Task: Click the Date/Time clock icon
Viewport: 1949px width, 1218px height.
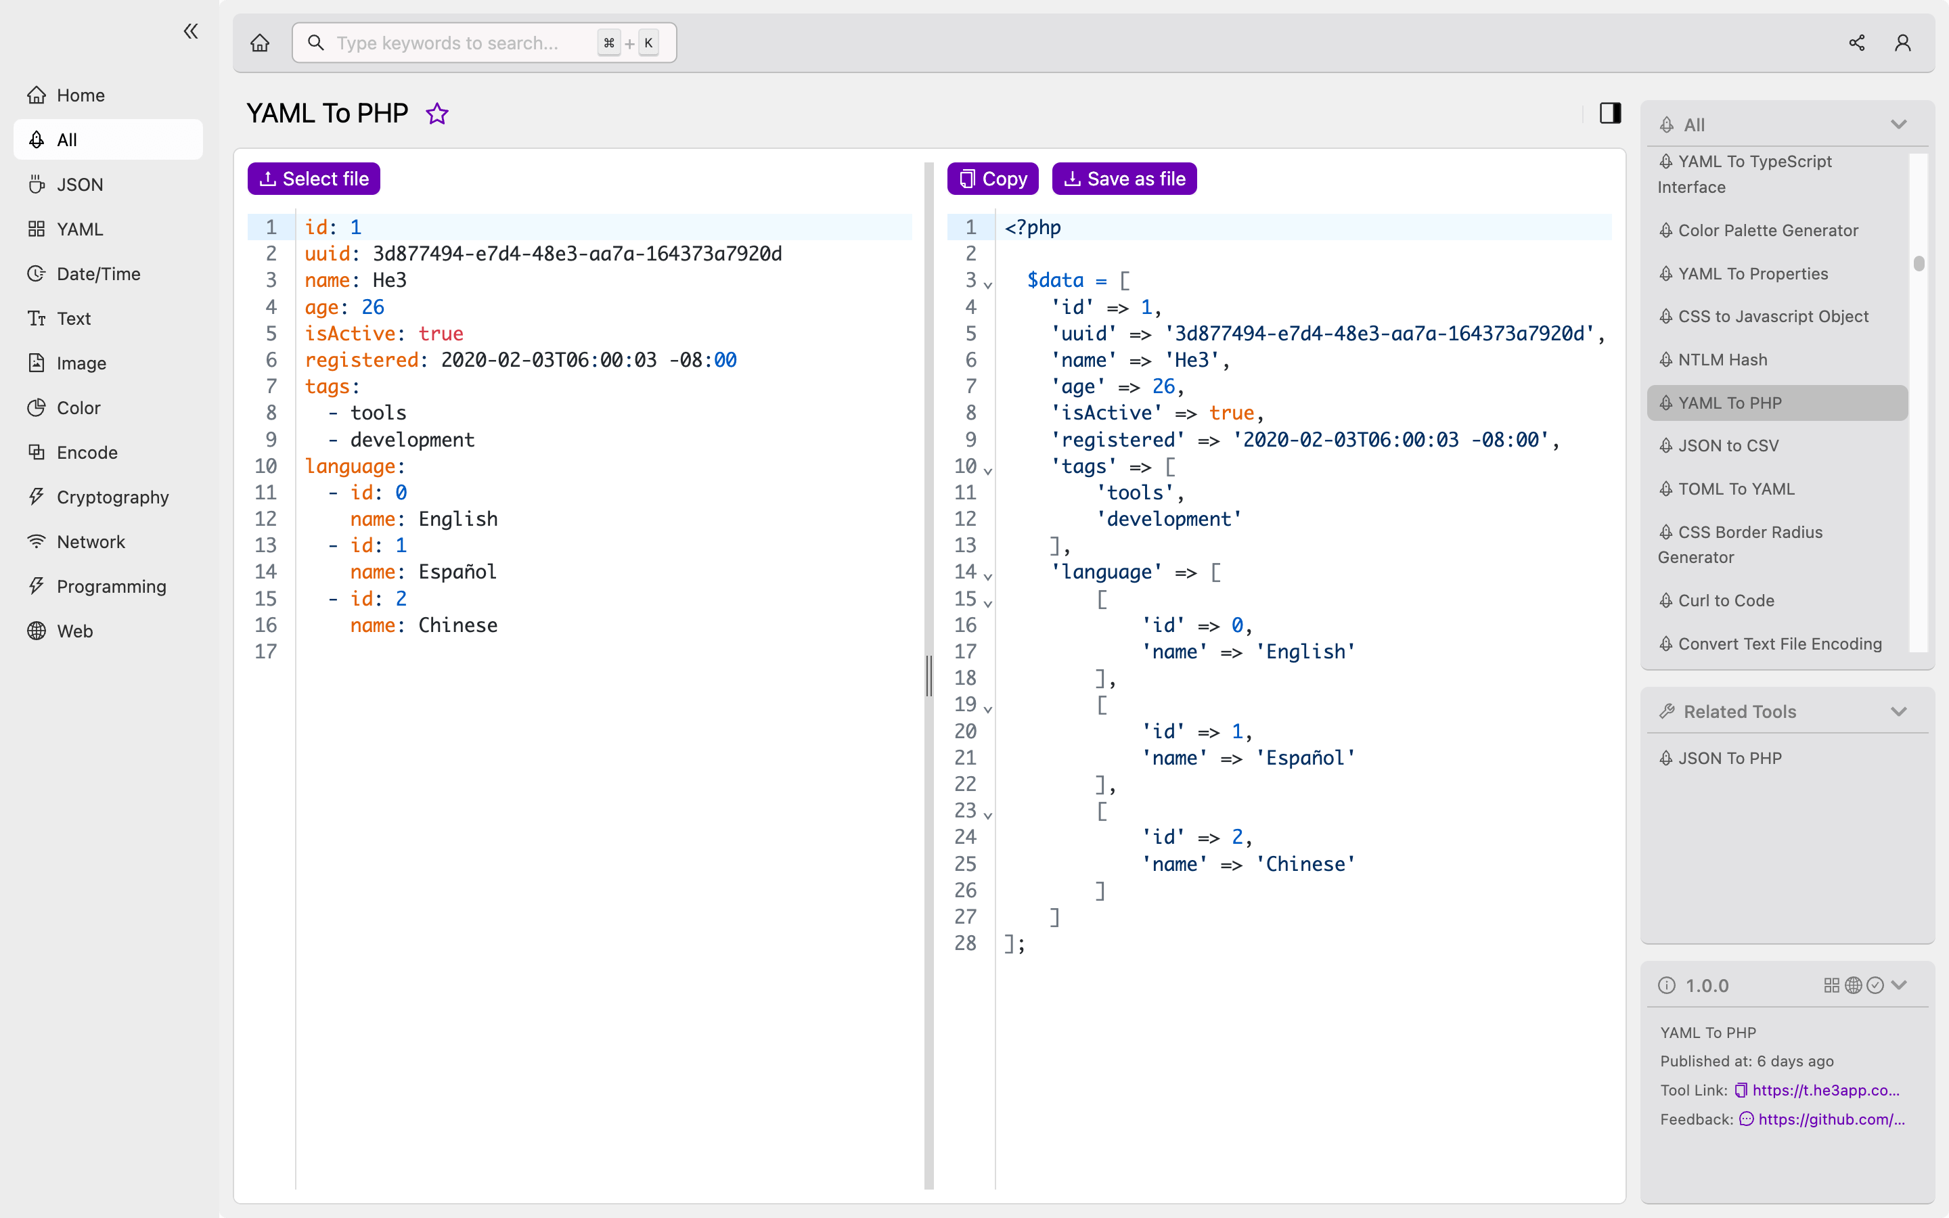Action: pyautogui.click(x=37, y=274)
